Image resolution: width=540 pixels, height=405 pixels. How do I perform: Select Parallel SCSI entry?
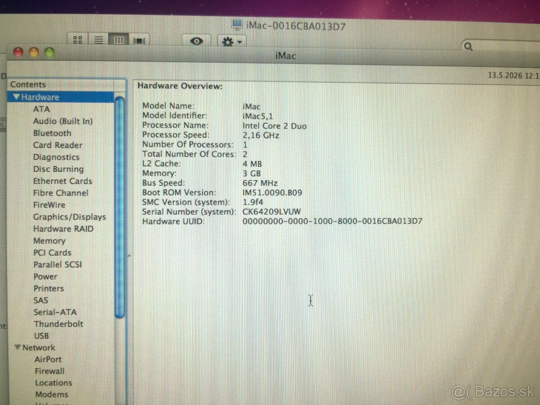pyautogui.click(x=58, y=265)
